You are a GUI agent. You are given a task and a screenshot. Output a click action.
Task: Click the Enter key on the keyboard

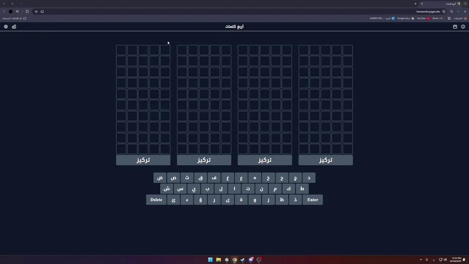(x=313, y=200)
